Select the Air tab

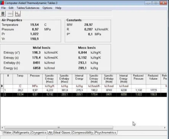point(50,132)
